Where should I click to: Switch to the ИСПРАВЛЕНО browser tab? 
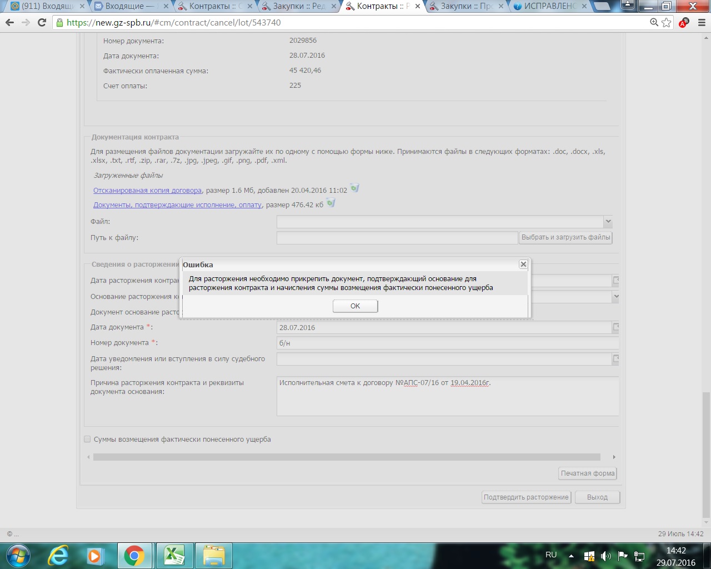click(x=551, y=6)
